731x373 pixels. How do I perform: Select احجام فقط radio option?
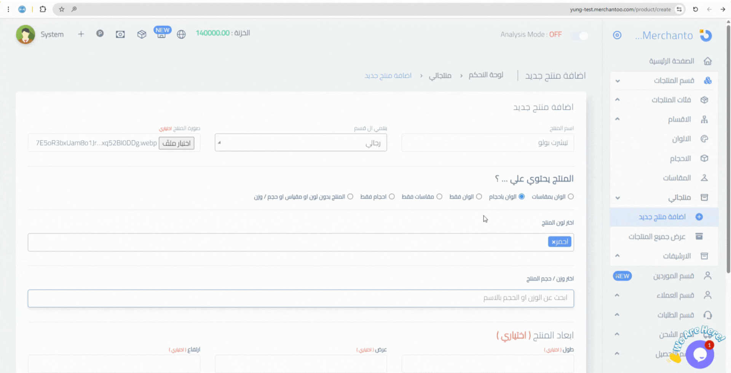tap(392, 197)
